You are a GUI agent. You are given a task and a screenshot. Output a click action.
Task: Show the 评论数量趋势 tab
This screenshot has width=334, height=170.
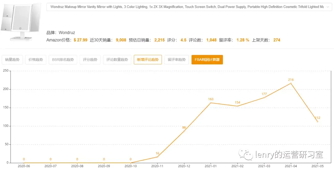117,60
